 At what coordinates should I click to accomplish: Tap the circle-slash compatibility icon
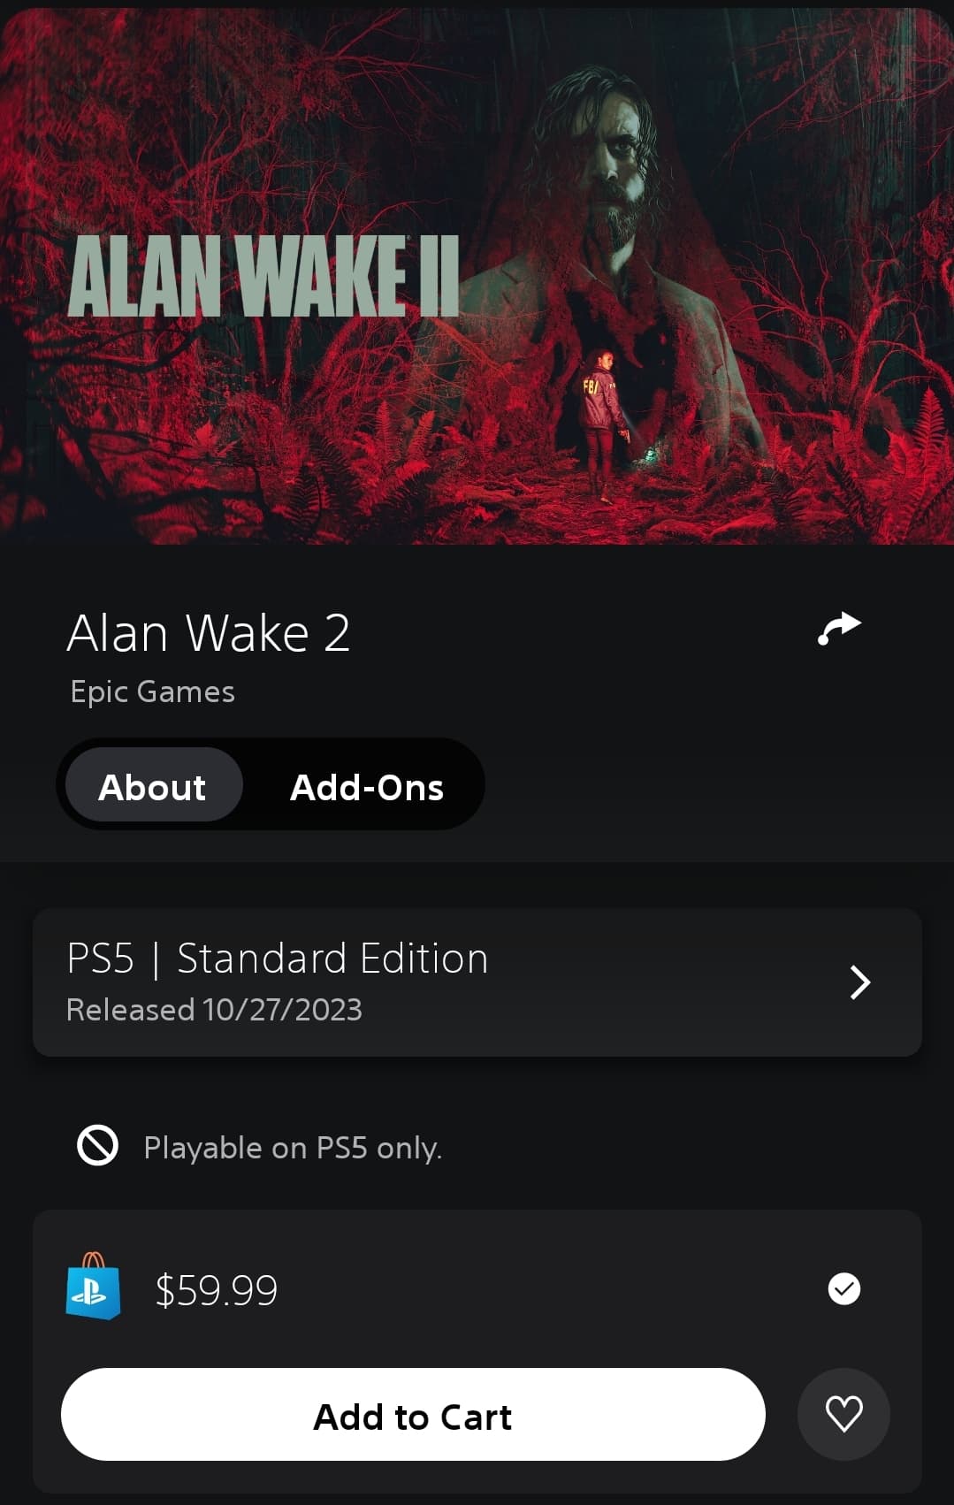coord(97,1146)
